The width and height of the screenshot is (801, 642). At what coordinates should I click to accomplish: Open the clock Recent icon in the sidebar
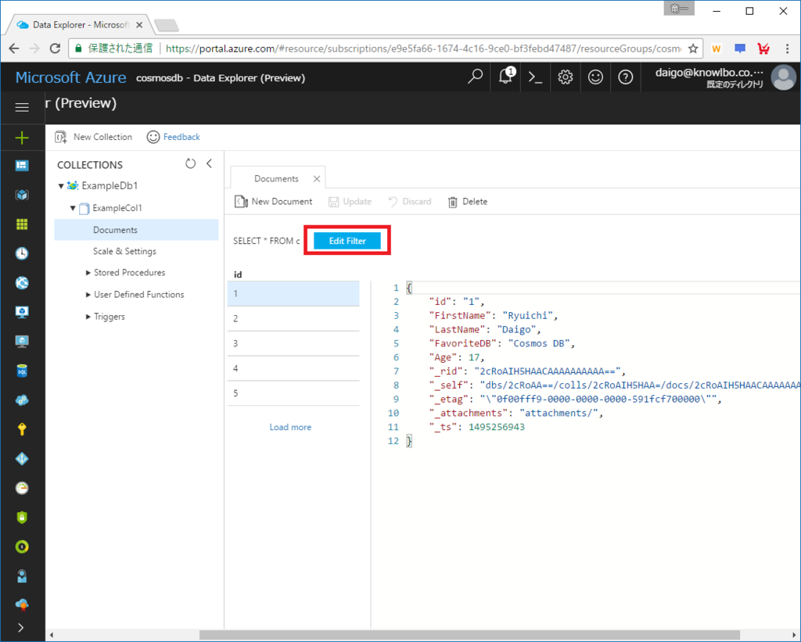[22, 253]
